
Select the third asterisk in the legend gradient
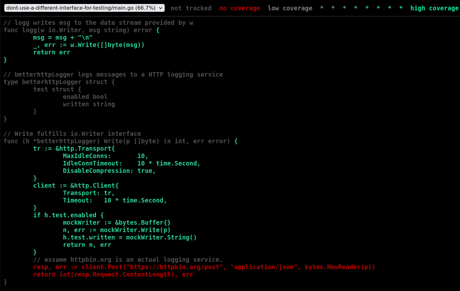[344, 8]
